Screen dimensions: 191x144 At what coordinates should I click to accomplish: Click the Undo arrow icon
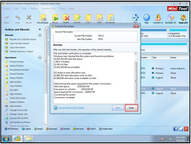click(18, 18)
